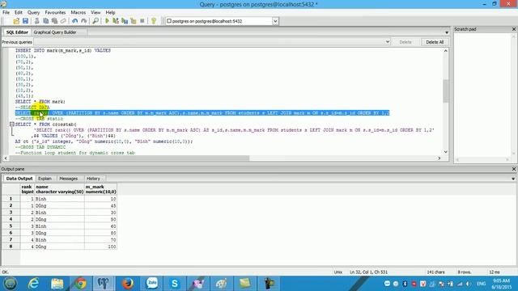The width and height of the screenshot is (518, 291).
Task: Open the Favourites menu
Action: tap(55, 12)
